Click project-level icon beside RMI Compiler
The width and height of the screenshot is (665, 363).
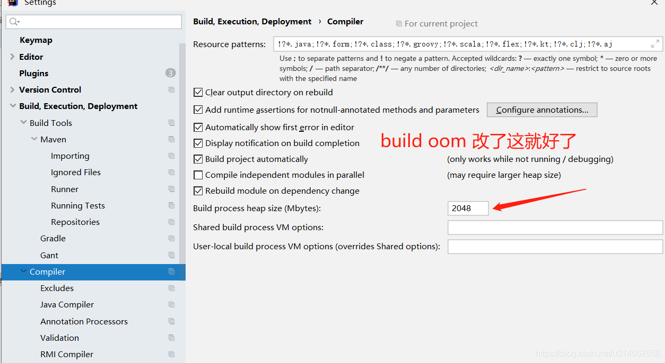[171, 355]
